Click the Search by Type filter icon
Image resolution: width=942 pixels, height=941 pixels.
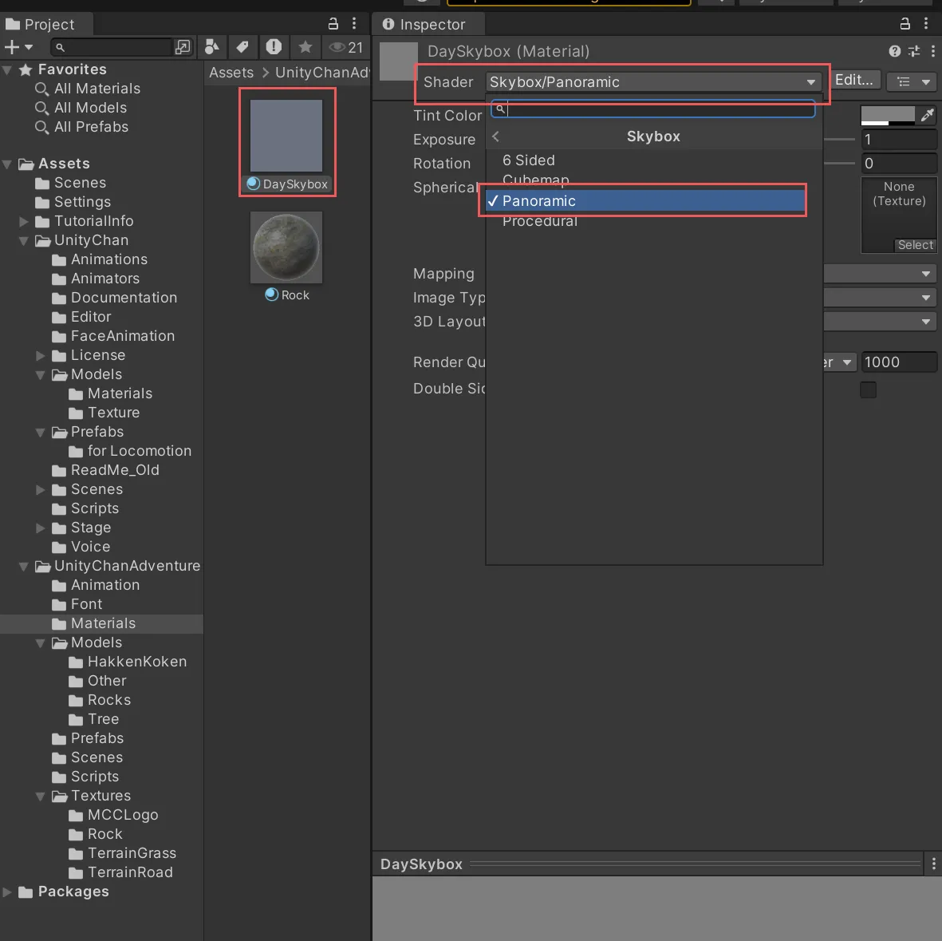pyautogui.click(x=212, y=47)
